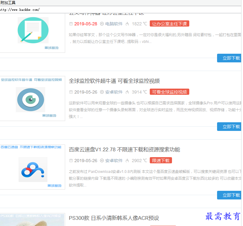
Task: Select the date 2019-05-26 of 全球监控软件 post
Action: click(86, 92)
